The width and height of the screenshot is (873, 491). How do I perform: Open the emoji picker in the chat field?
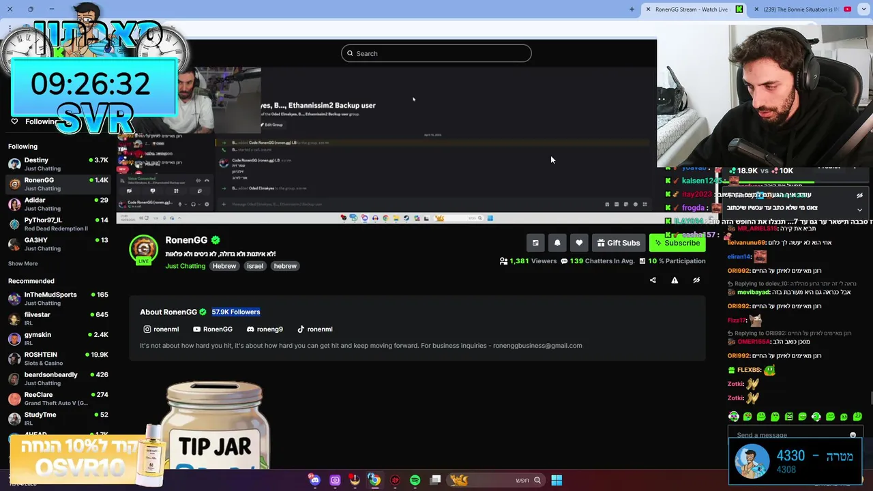tap(853, 435)
